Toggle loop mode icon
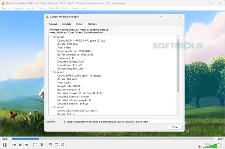The height and width of the screenshot is (149, 225). point(56,145)
